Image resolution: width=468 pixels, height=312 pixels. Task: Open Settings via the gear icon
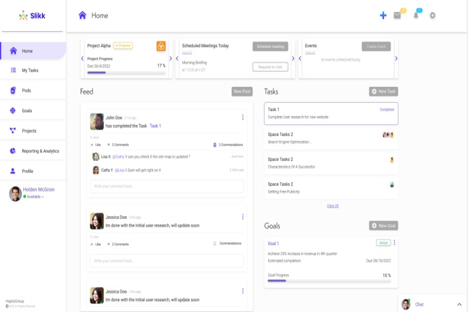tap(432, 15)
